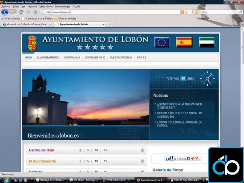The image size is (244, 183).
Task: Open new tab with plus button
Action: point(110,24)
